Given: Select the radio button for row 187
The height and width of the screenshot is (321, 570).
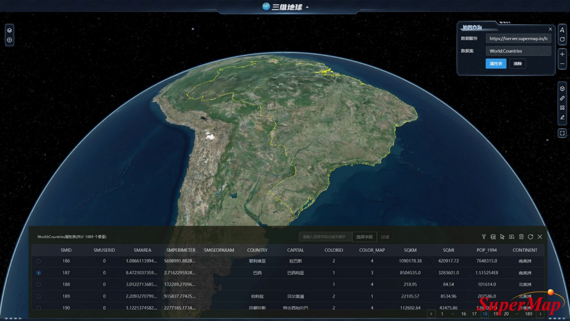Looking at the screenshot, I should pos(39,273).
